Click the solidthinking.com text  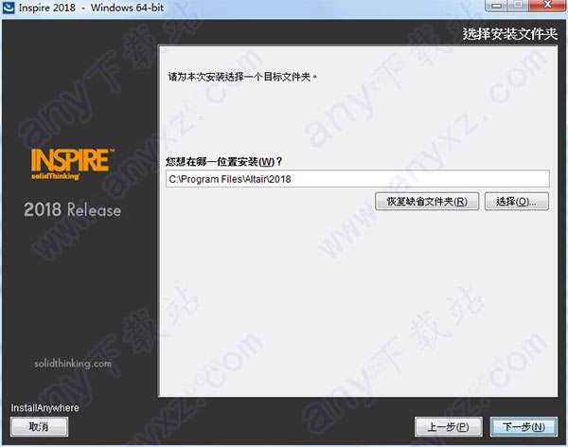73,364
